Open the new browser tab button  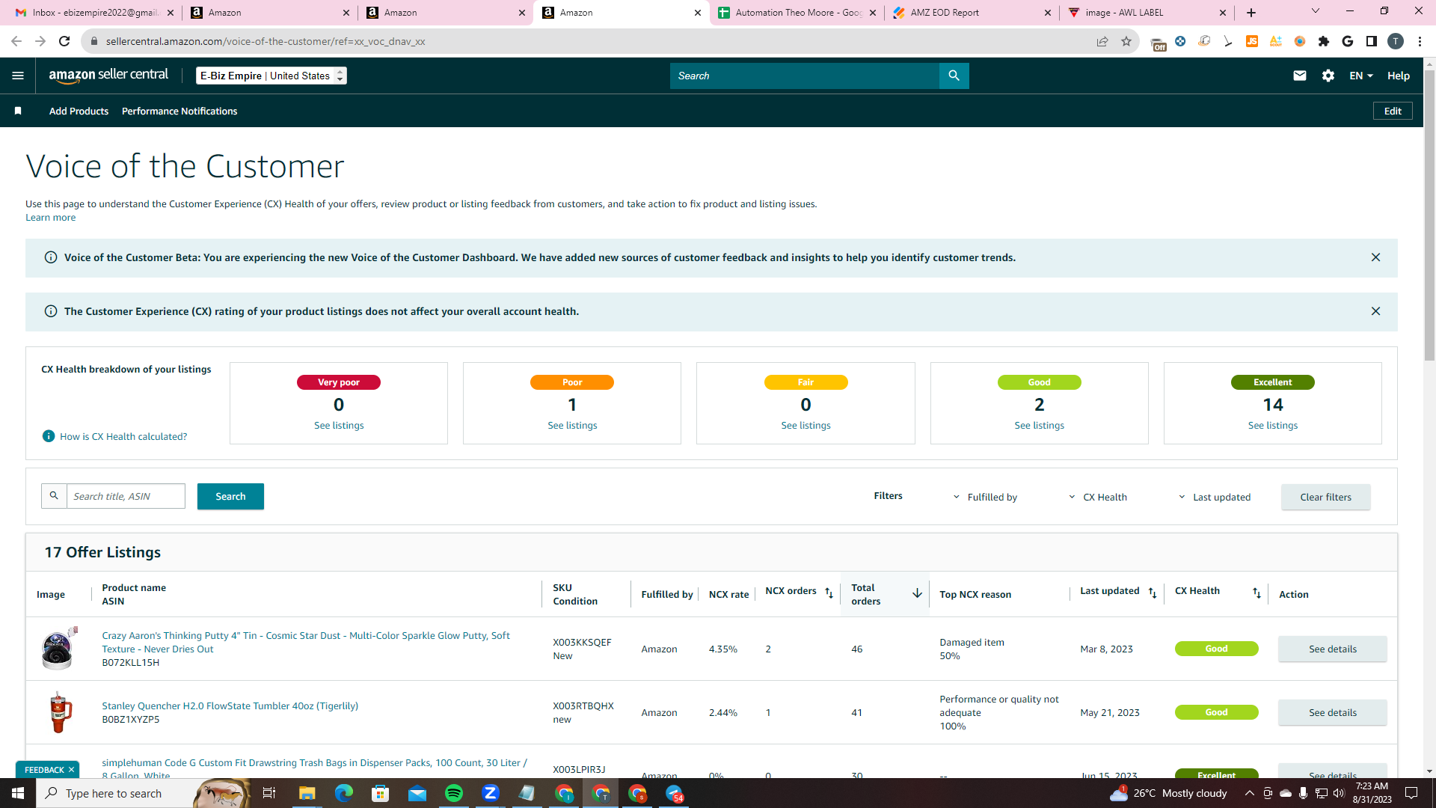(x=1251, y=13)
